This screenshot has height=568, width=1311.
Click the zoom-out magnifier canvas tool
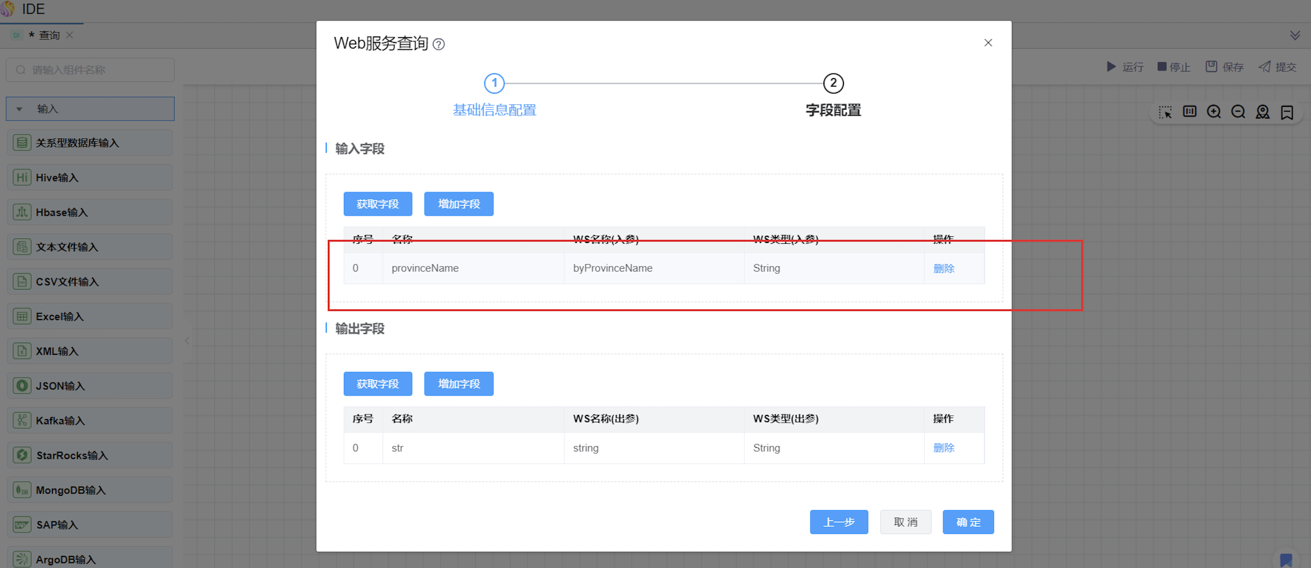1238,112
